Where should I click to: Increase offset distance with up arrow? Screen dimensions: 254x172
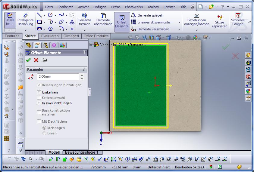(82, 75)
